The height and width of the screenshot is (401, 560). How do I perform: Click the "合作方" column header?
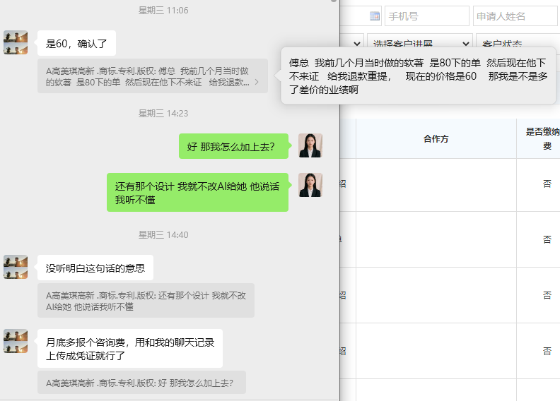[x=436, y=139]
